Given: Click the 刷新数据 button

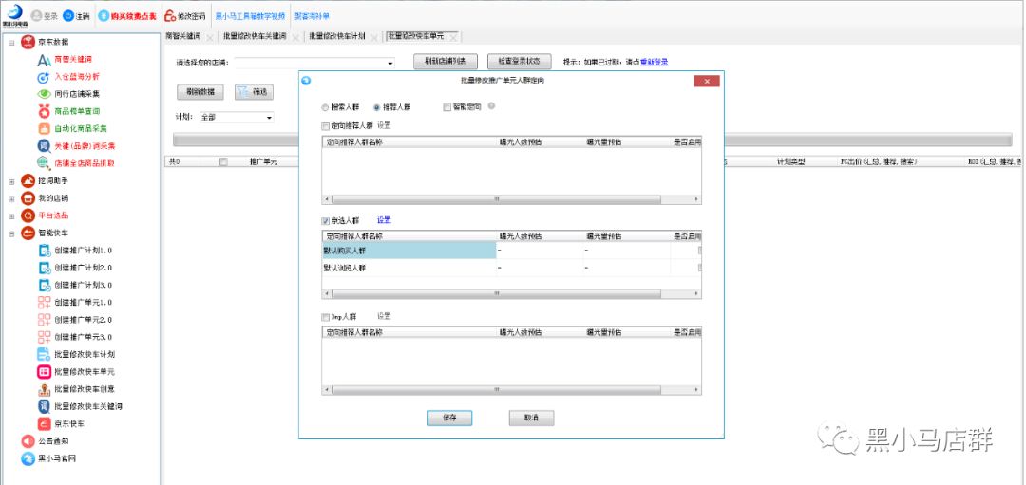Looking at the screenshot, I should (x=200, y=92).
